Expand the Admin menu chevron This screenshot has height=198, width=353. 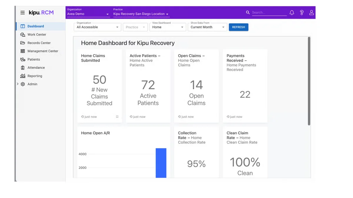coord(18,84)
